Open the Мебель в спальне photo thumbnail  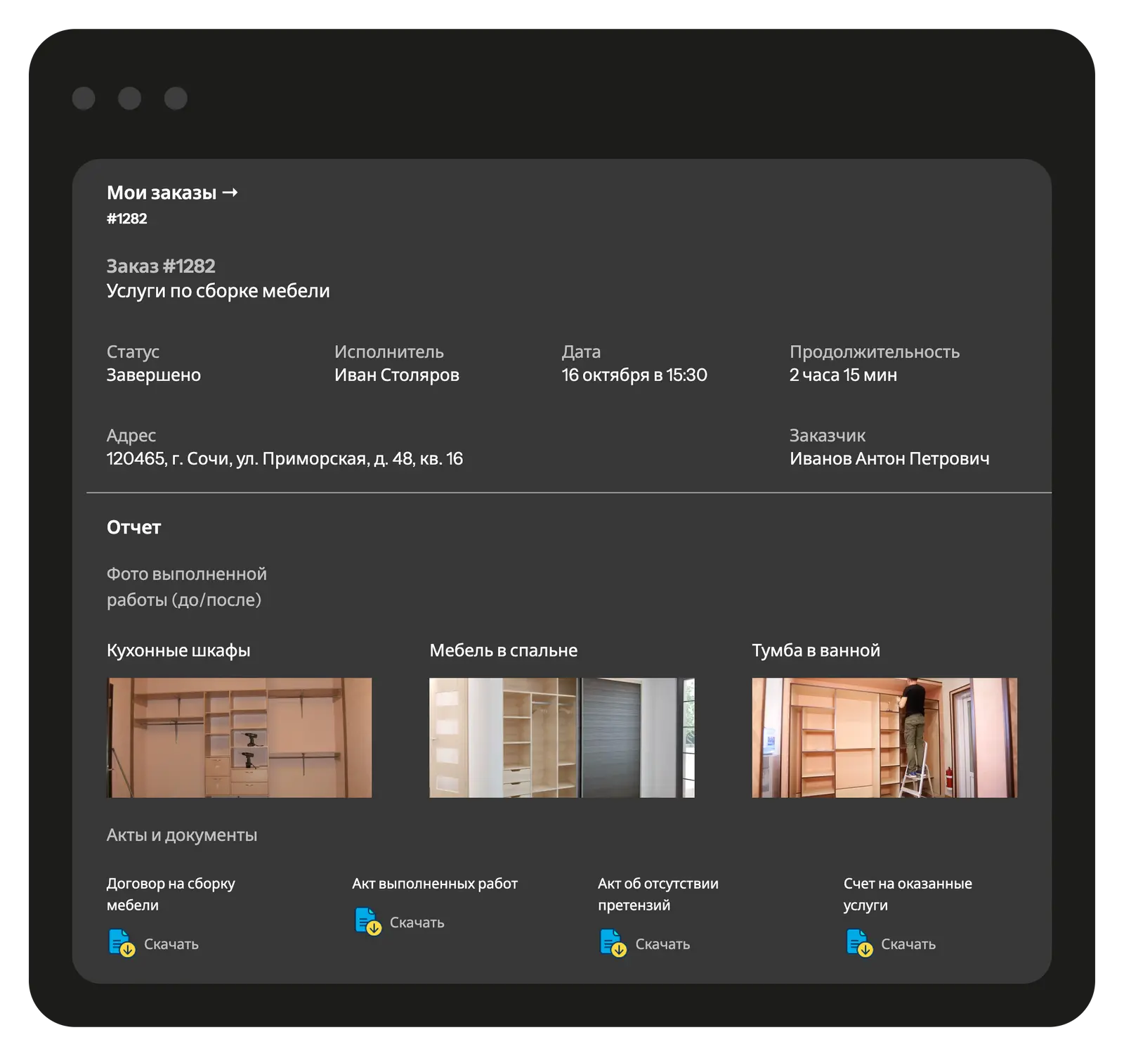(561, 738)
